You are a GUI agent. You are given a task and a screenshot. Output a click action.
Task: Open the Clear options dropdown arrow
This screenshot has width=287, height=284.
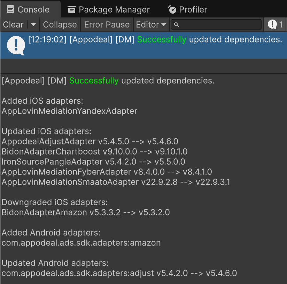pyautogui.click(x=33, y=24)
